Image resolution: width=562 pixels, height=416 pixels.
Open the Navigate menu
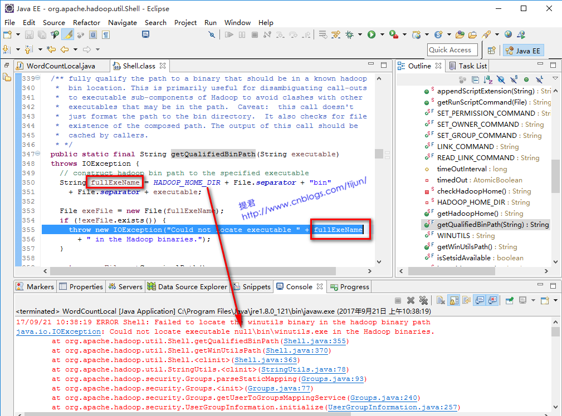(123, 23)
